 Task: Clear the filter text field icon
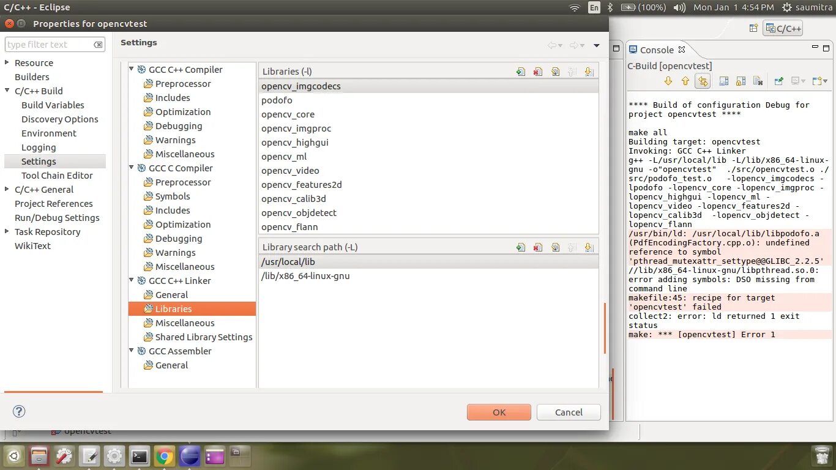(x=98, y=45)
